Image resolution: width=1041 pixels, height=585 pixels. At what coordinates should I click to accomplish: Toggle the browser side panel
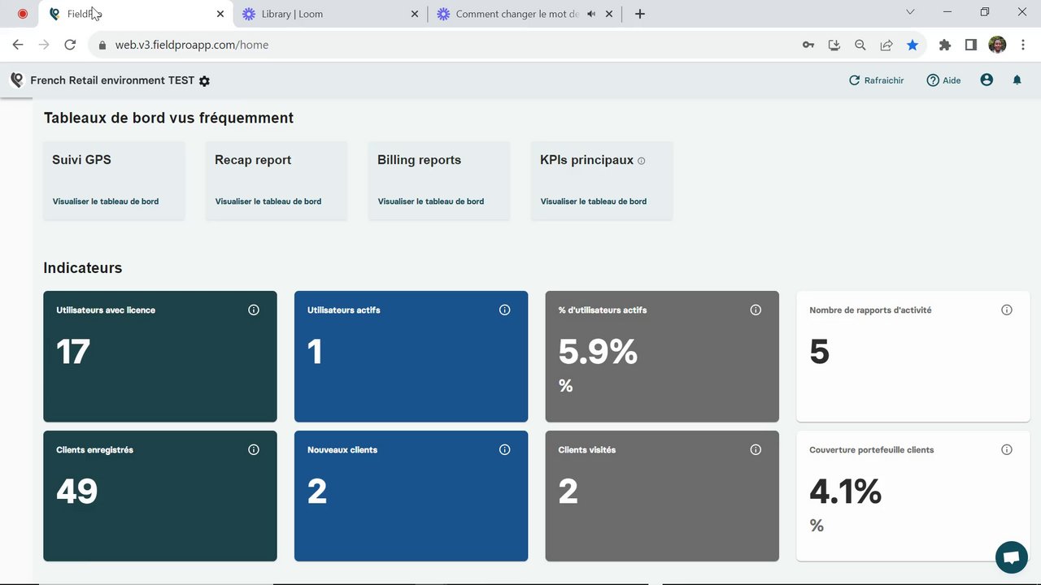tap(971, 45)
